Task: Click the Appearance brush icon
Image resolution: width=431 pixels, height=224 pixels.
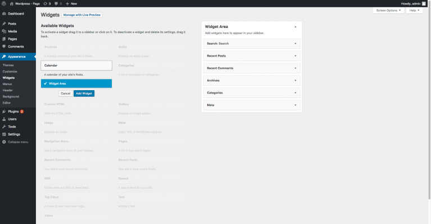Action: (4, 57)
